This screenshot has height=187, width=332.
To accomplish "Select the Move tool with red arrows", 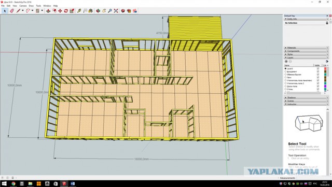I will (x=60, y=10).
